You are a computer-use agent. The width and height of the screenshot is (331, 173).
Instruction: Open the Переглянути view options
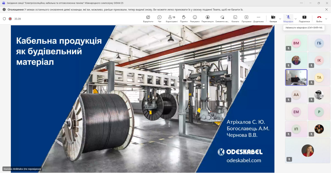(207, 19)
